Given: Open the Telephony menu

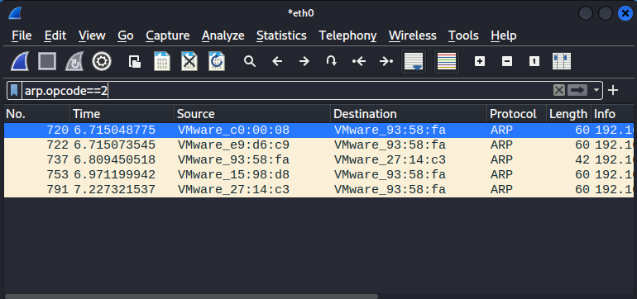Looking at the screenshot, I should click(347, 36).
